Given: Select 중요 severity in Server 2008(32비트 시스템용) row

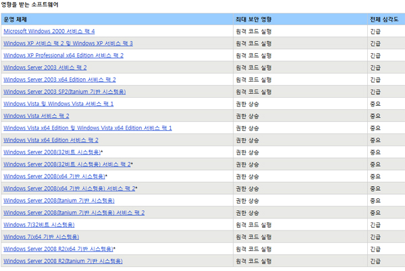Looking at the screenshot, I should [375, 152].
